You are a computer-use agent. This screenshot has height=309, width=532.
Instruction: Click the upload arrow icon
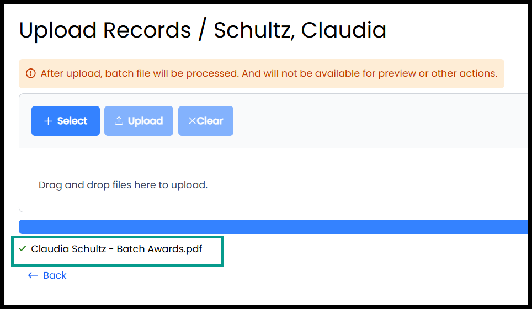(119, 121)
